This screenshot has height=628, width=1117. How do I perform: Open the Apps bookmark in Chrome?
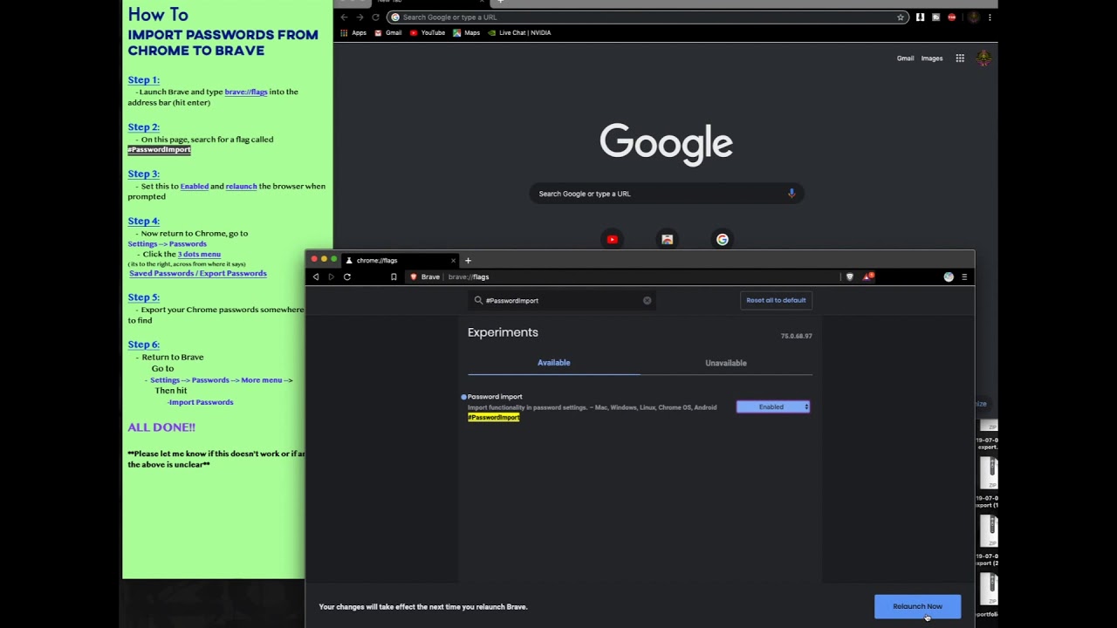353,32
